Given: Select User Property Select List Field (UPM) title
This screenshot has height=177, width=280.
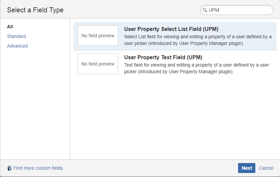Looking at the screenshot, I should 171,29.
